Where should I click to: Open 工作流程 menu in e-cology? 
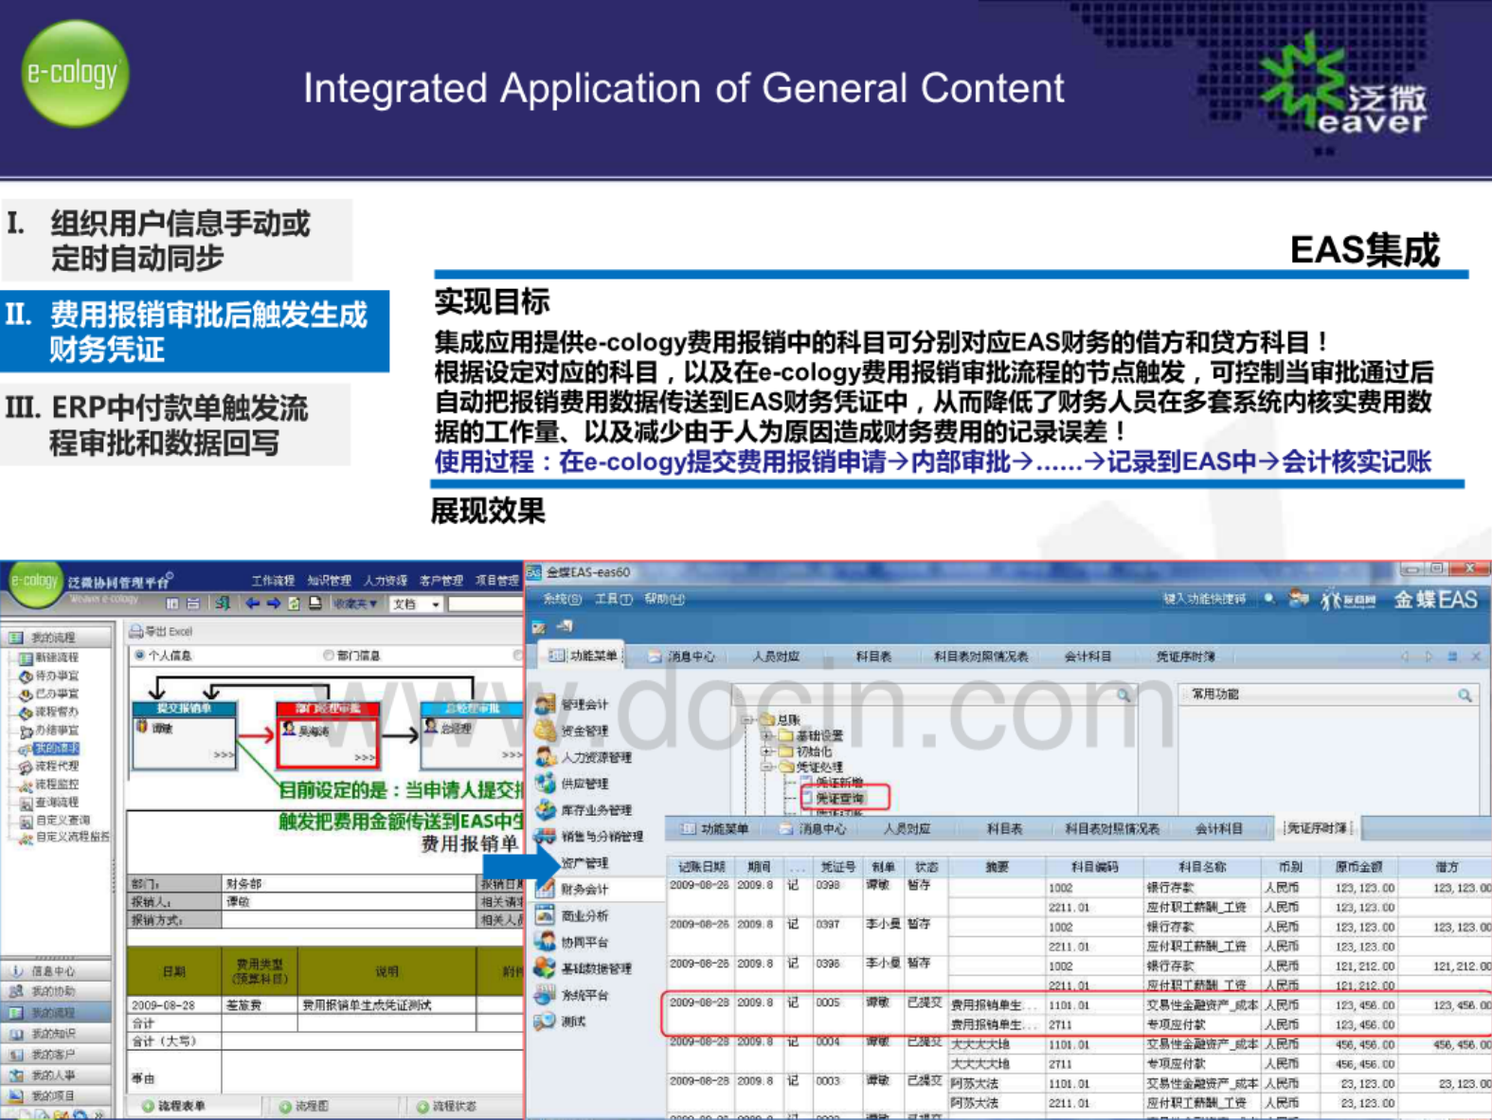[x=273, y=581]
